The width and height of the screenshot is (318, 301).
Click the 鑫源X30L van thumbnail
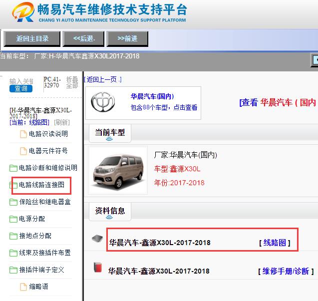(118, 170)
